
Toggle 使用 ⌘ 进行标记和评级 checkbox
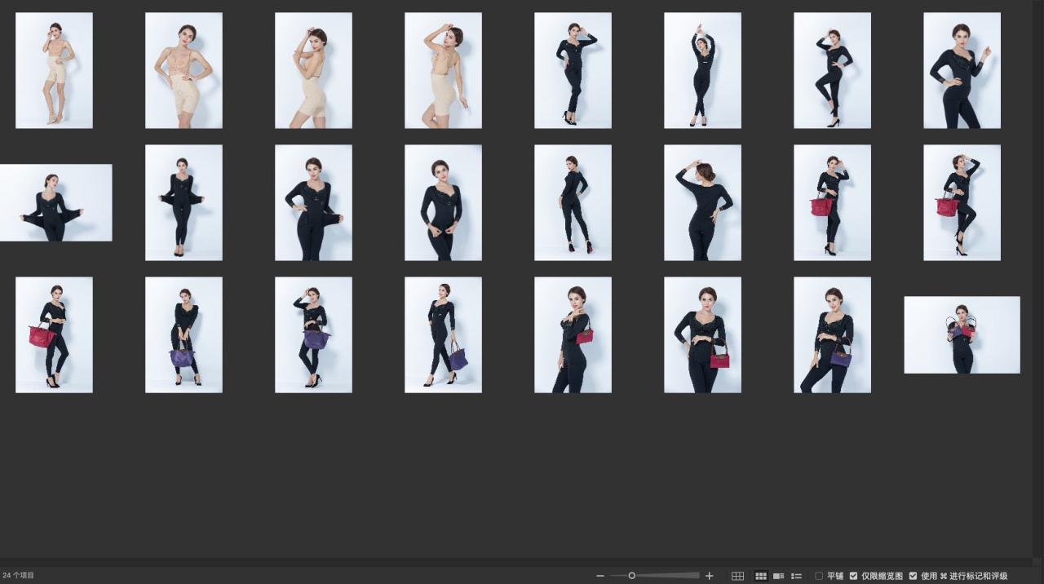[913, 576]
